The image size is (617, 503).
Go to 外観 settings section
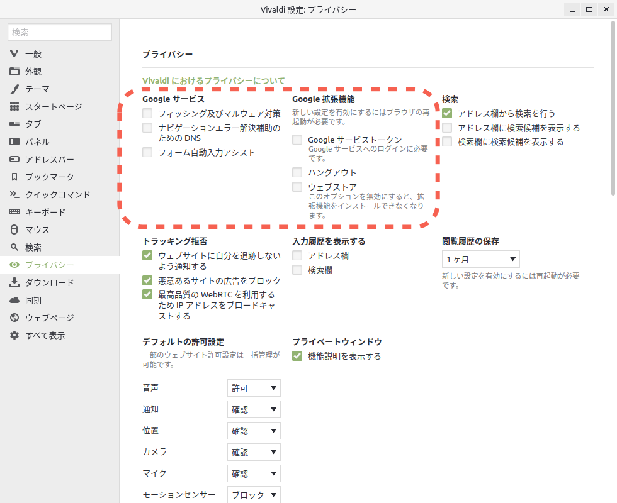[x=59, y=71]
